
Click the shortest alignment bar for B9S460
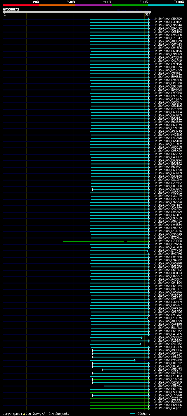112,360
